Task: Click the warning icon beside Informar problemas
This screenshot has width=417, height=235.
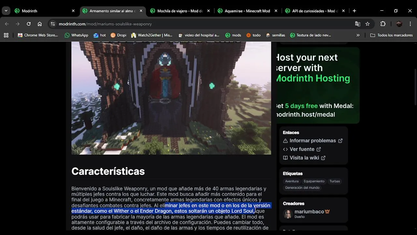Action: 285,141
